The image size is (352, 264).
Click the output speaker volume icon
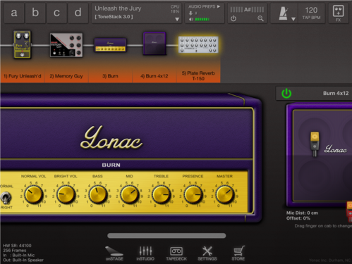click(x=191, y=19)
